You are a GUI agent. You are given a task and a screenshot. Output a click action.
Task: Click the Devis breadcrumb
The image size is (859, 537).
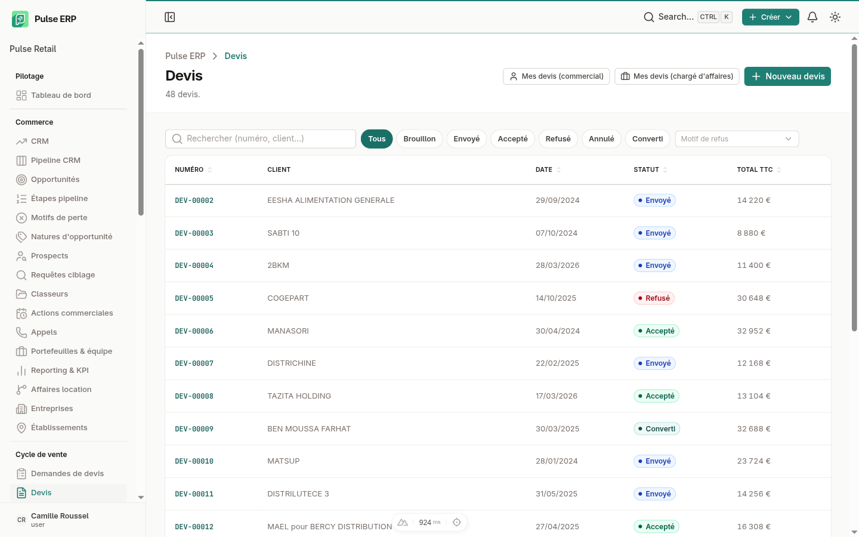pos(236,56)
